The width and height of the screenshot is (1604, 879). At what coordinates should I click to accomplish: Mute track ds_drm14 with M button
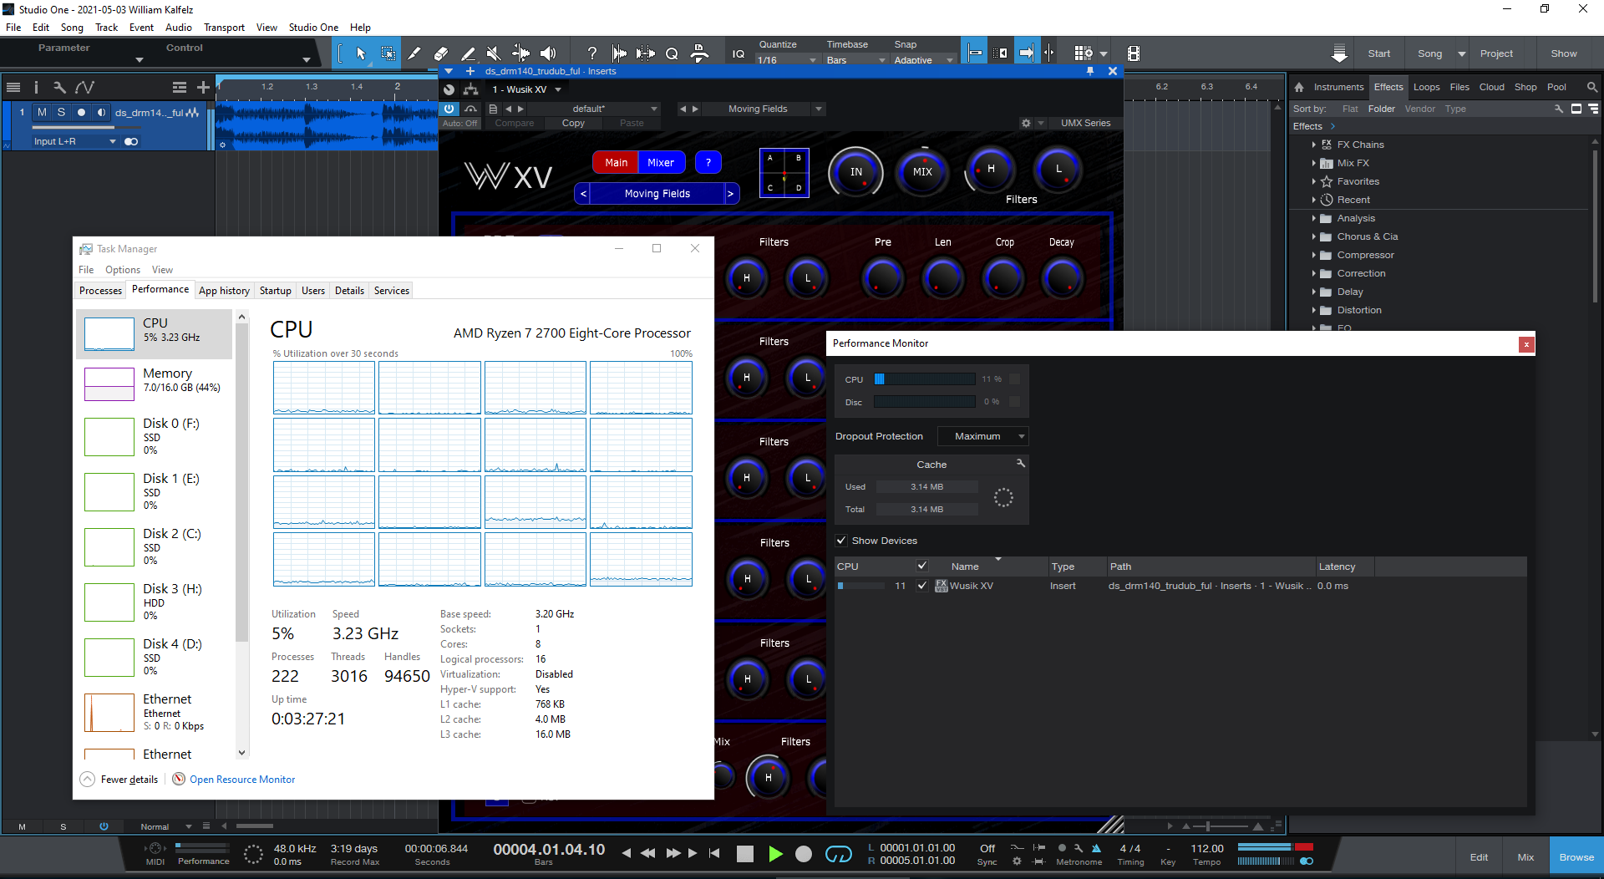point(42,112)
